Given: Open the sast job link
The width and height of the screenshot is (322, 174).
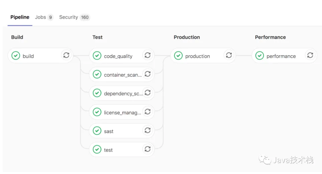Looking at the screenshot, I should (x=109, y=131).
